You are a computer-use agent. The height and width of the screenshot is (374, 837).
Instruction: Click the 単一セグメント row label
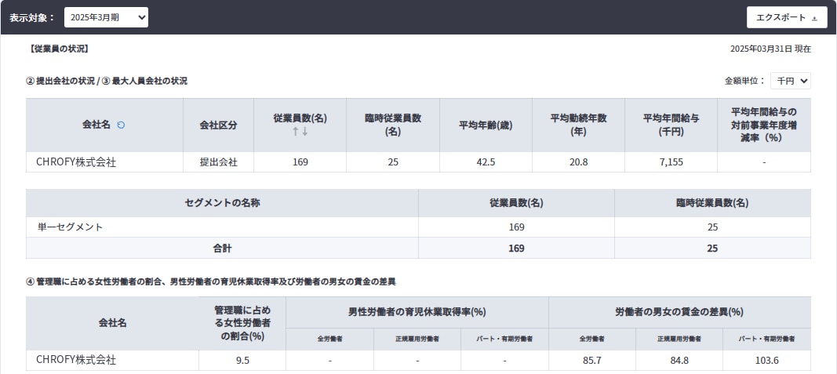coord(71,227)
